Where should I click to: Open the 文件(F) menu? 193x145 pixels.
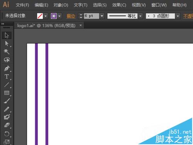click(x=22, y=5)
